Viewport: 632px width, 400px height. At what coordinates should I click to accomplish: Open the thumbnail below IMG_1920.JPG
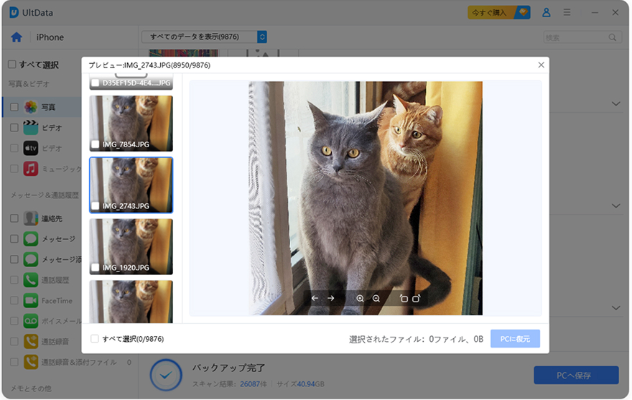(x=131, y=302)
